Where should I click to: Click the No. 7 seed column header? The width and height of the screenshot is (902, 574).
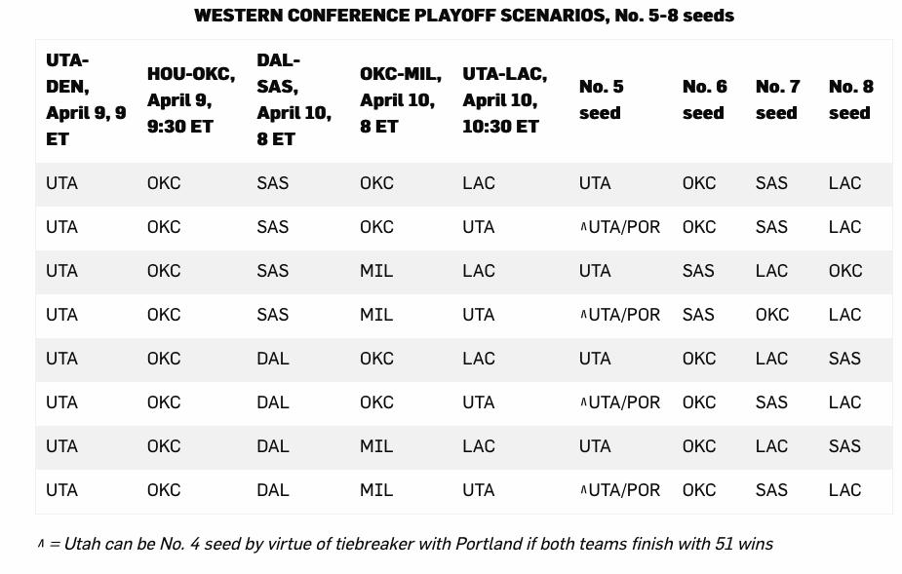coord(776,99)
